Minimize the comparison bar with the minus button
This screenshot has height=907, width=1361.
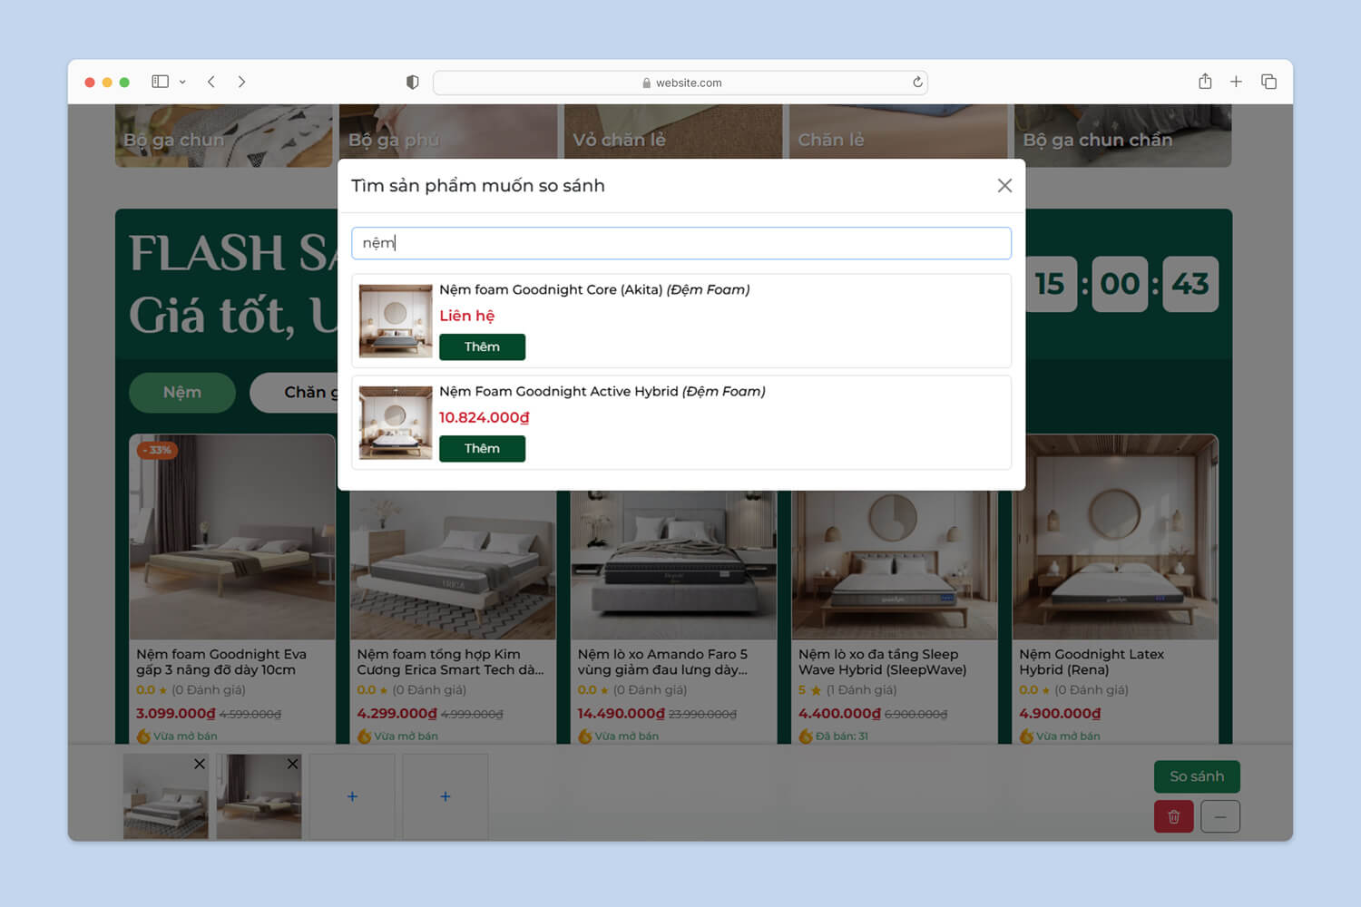[x=1220, y=816]
